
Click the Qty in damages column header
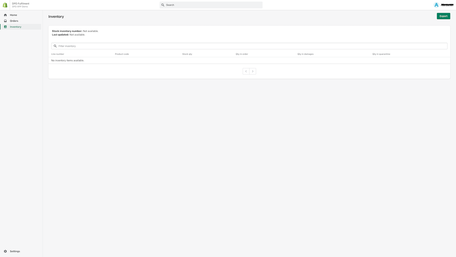tap(306, 54)
